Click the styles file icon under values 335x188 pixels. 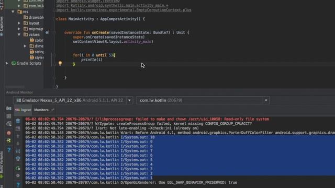click(32, 57)
